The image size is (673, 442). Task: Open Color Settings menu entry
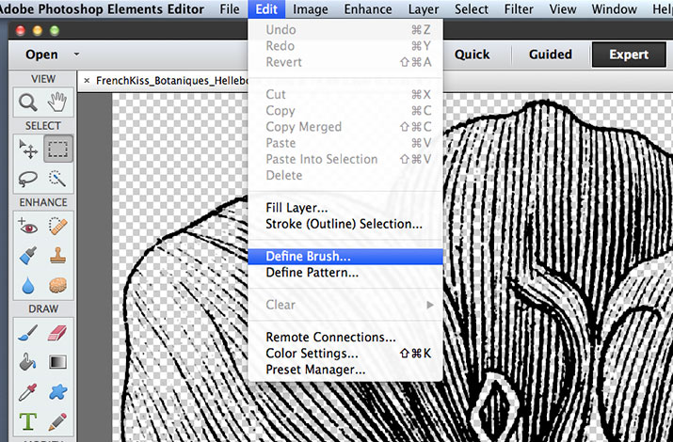pyautogui.click(x=345, y=354)
